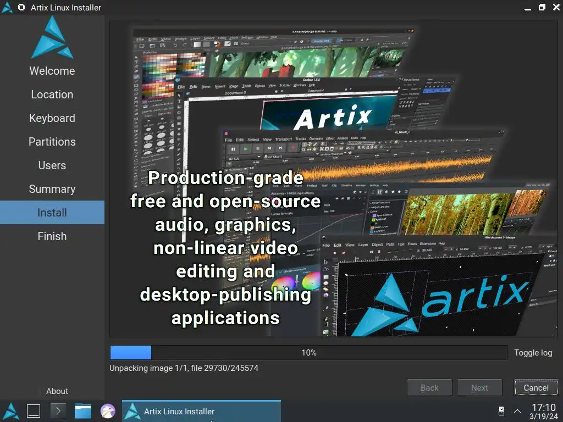Screen dimensions: 563x422
Task: Cancel the installation
Action: pos(536,387)
